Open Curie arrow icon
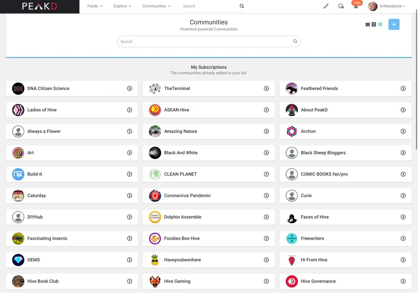The image size is (418, 293). coord(403,196)
